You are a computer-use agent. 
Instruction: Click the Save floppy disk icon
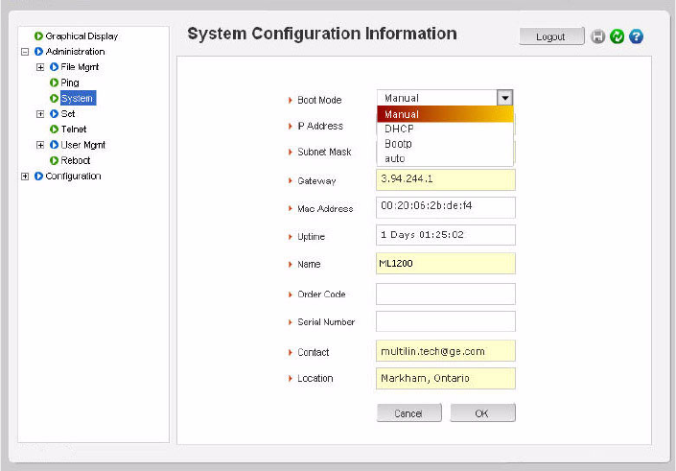click(x=597, y=36)
